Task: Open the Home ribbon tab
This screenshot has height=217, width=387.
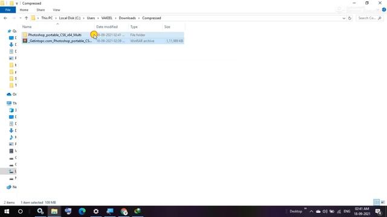Action: pos(24,10)
